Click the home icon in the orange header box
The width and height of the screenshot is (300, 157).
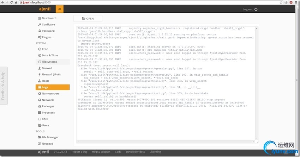pyautogui.click(x=60, y=9)
